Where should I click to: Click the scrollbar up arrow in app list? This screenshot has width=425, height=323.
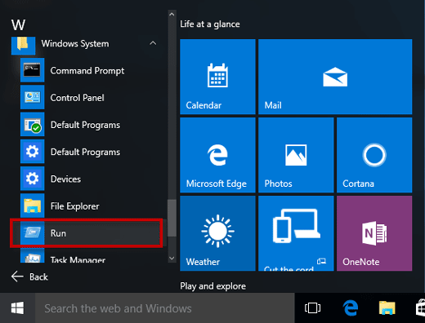click(172, 15)
